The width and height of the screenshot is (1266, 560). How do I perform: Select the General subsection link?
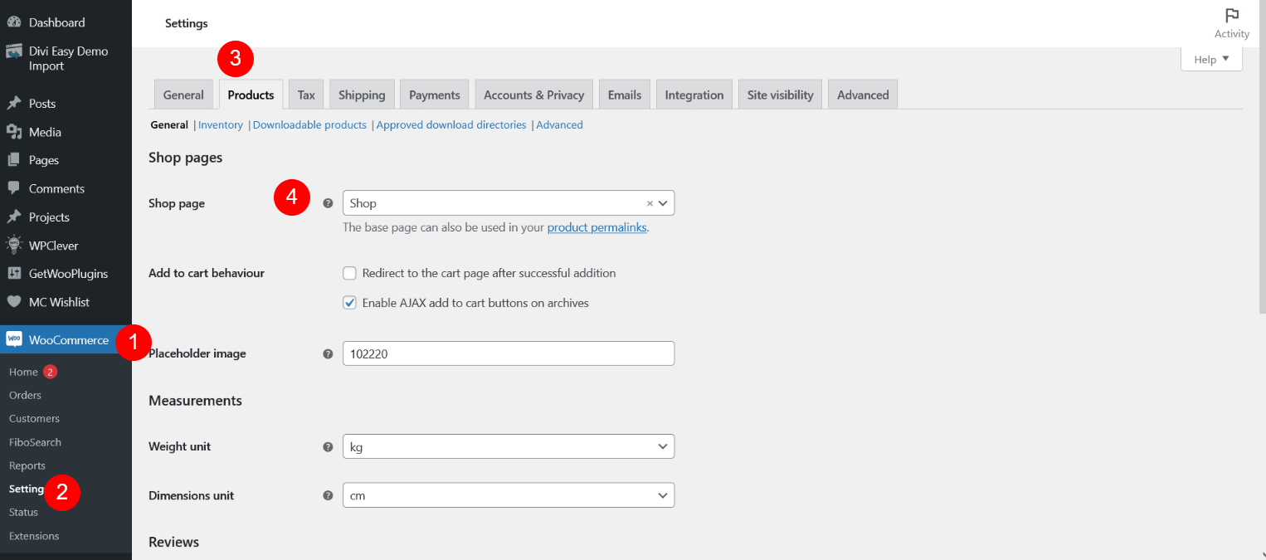point(169,124)
